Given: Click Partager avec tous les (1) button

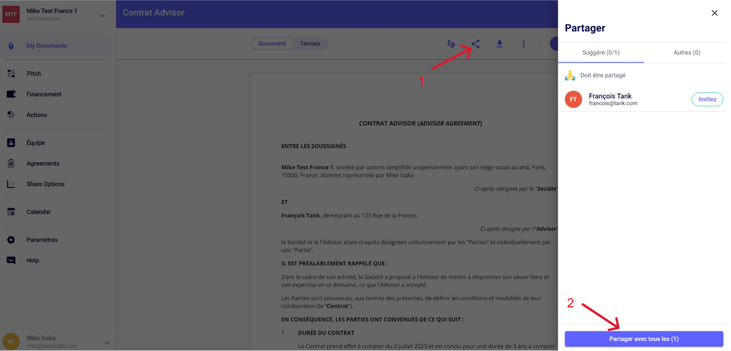Looking at the screenshot, I should click(644, 339).
